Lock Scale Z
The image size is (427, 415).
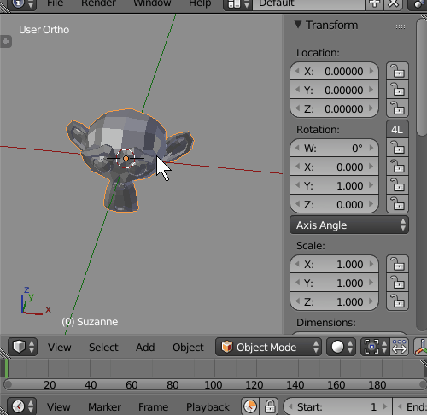coord(397,301)
